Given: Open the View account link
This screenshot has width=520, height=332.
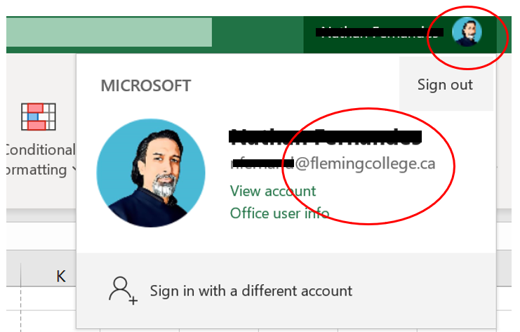Looking at the screenshot, I should click(272, 191).
